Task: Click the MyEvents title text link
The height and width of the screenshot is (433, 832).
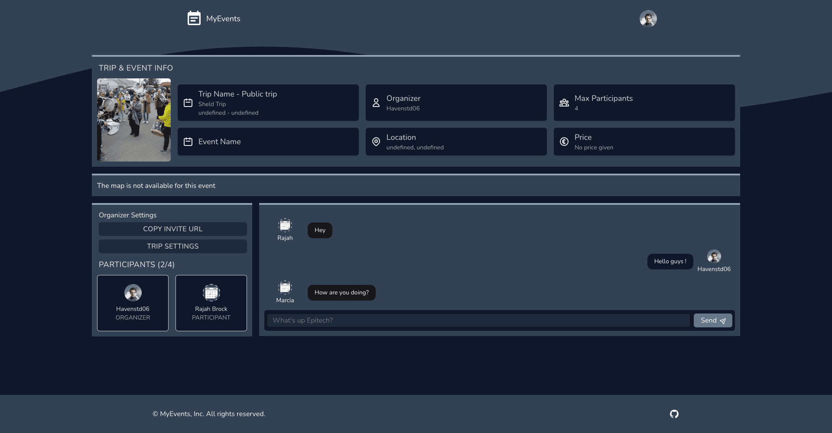Action: click(223, 19)
